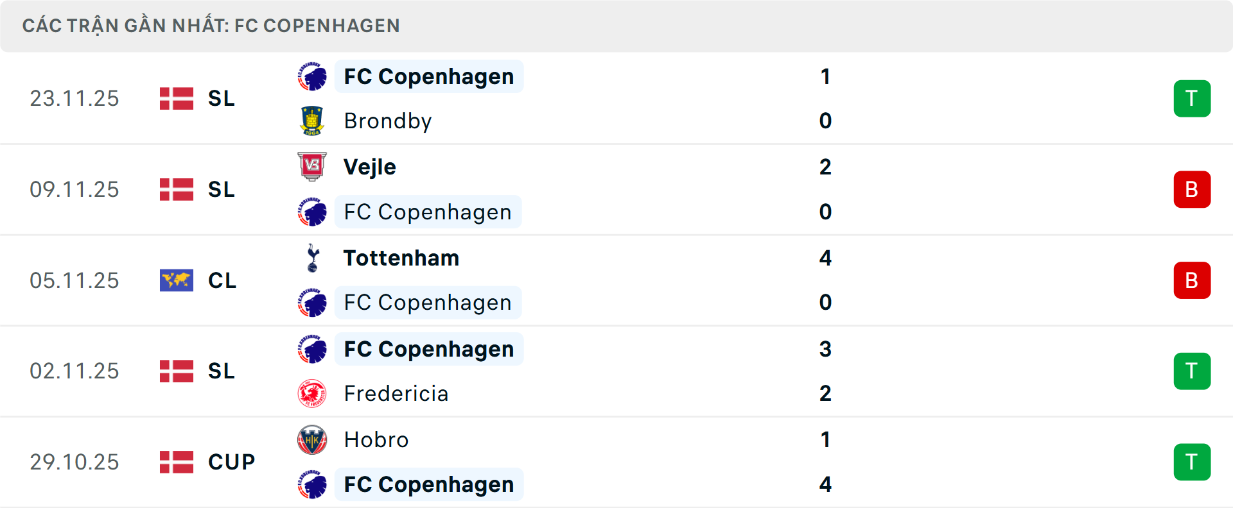Click the Tottenham team name link
Image resolution: width=1233 pixels, height=508 pixels.
(x=401, y=258)
